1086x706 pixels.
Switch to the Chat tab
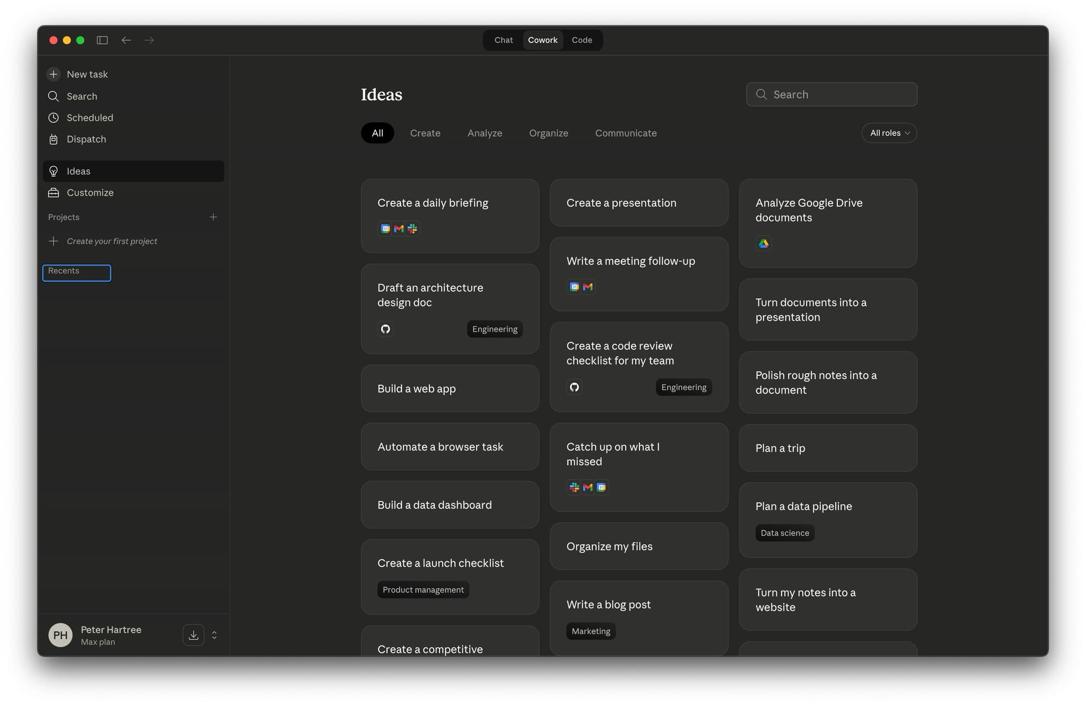[x=503, y=40]
